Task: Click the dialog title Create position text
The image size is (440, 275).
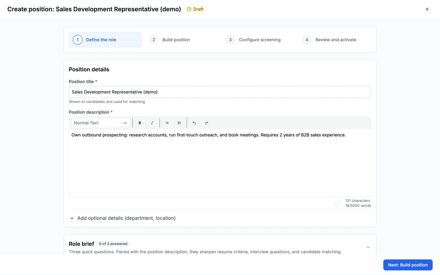Action: pos(94,9)
